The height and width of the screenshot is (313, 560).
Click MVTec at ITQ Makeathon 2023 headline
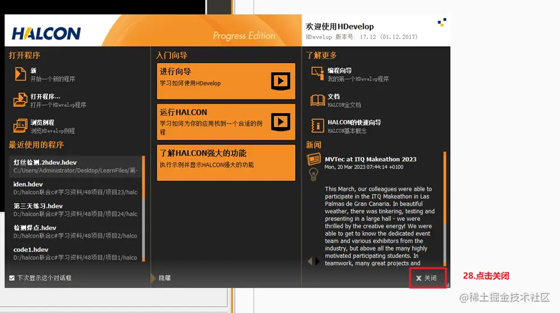pyautogui.click(x=371, y=159)
